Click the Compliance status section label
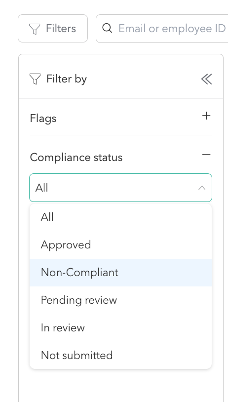This screenshot has height=402, width=228. tap(76, 157)
